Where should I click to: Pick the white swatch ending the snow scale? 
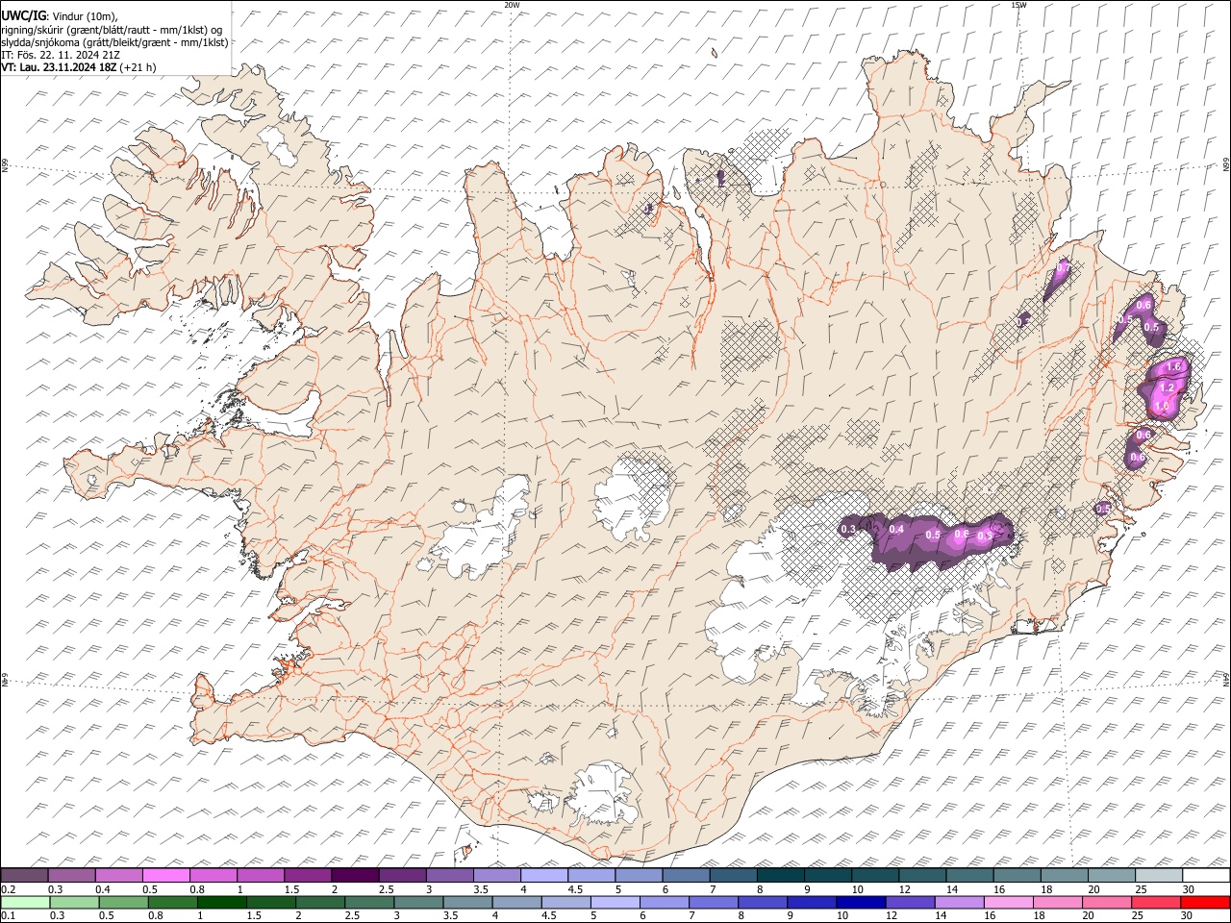1206,876
